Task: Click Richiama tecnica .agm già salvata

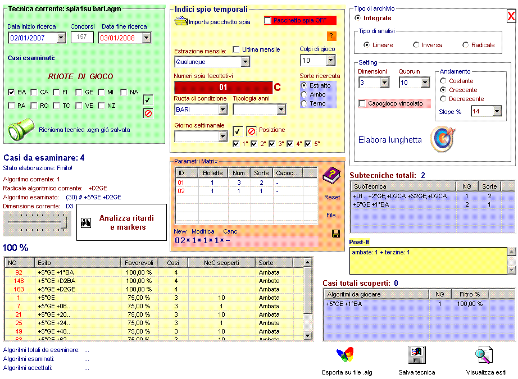Action: click(x=84, y=130)
